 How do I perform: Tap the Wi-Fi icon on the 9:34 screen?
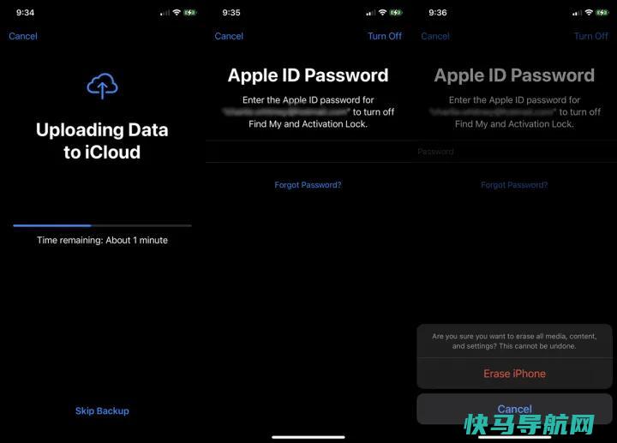click(x=177, y=13)
